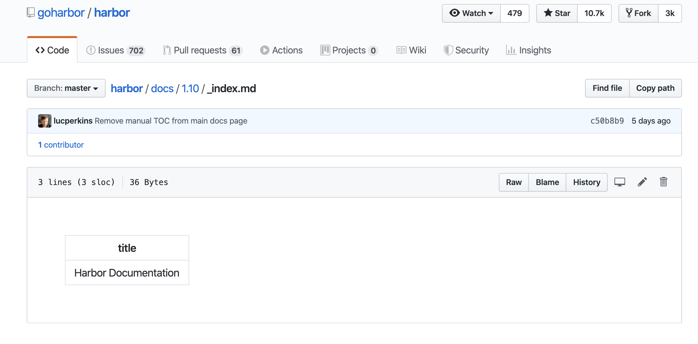Click the Copy path button
Viewport: 698px width, 344px height.
[x=656, y=88]
